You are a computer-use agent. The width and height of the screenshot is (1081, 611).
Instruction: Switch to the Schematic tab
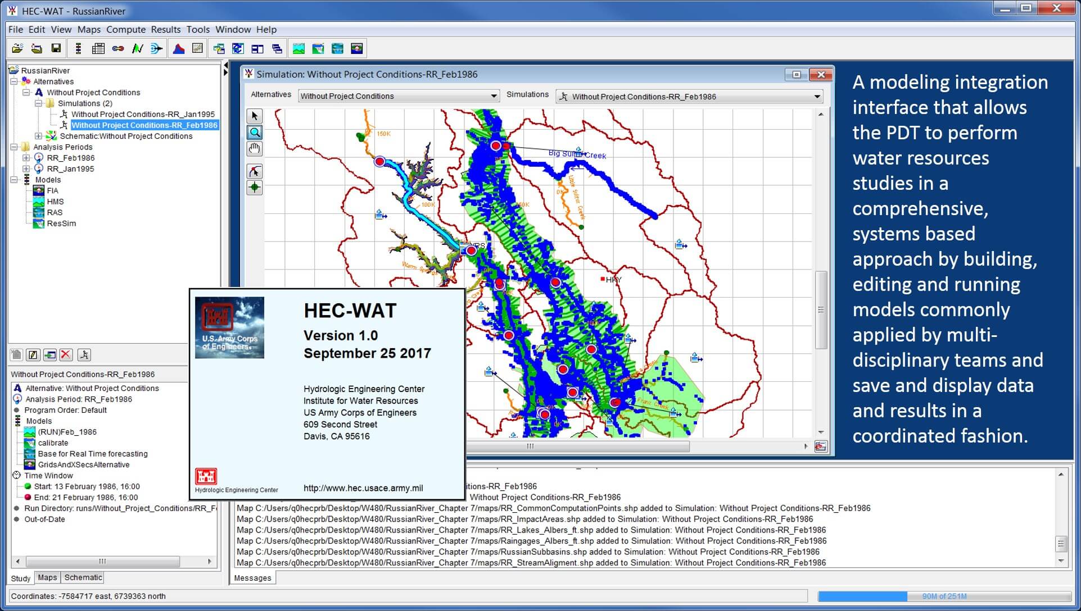click(x=83, y=577)
